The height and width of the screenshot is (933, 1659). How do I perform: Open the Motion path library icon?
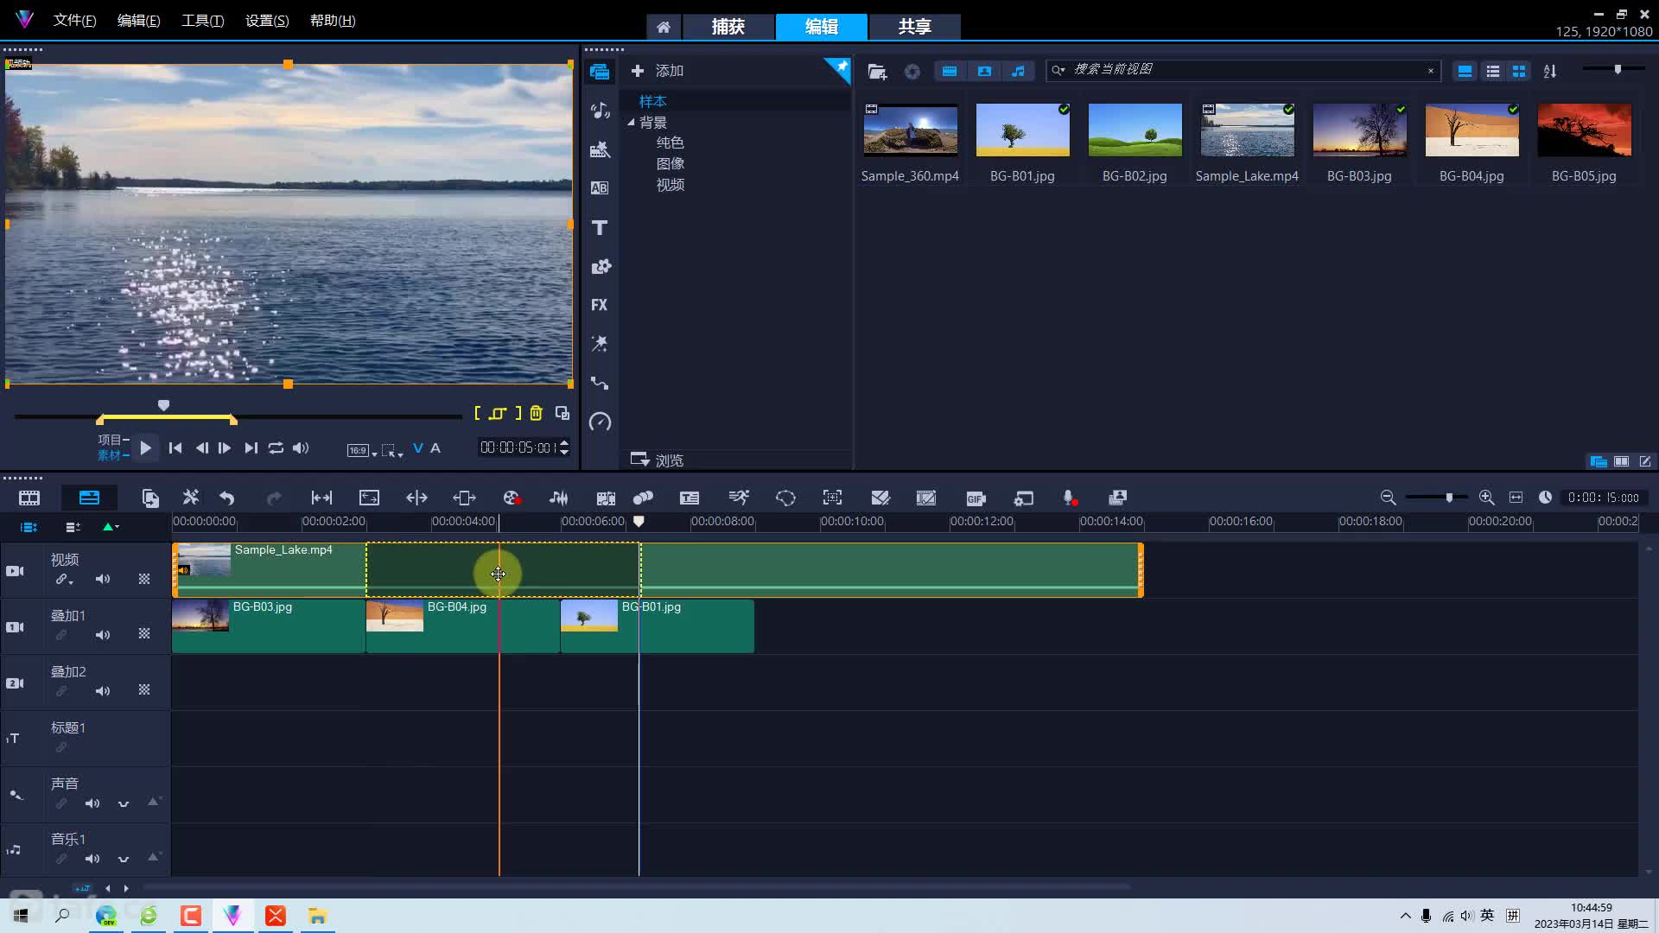point(600,383)
